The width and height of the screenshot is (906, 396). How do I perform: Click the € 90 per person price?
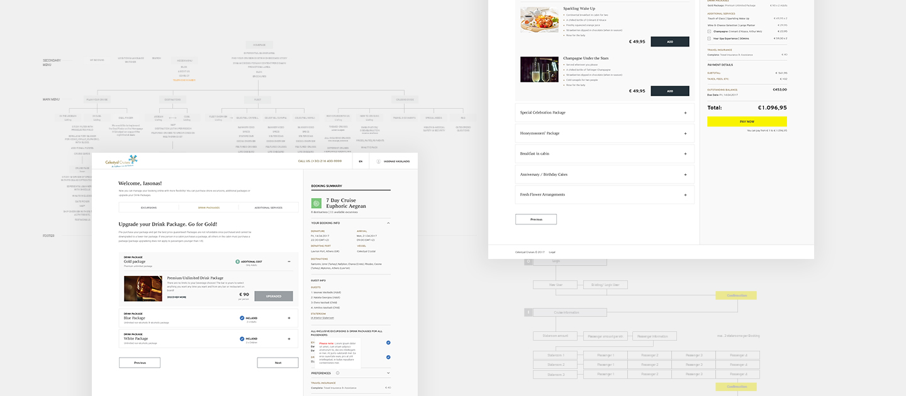point(244,295)
